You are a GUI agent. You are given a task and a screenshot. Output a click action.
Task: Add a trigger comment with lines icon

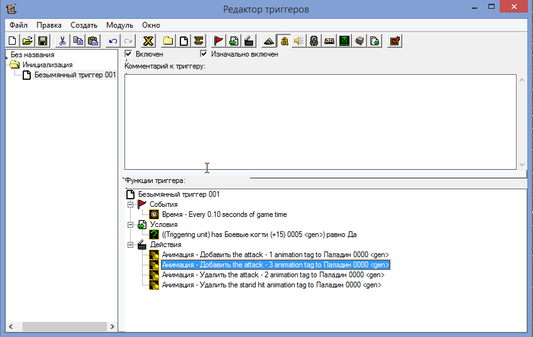pyautogui.click(x=199, y=41)
